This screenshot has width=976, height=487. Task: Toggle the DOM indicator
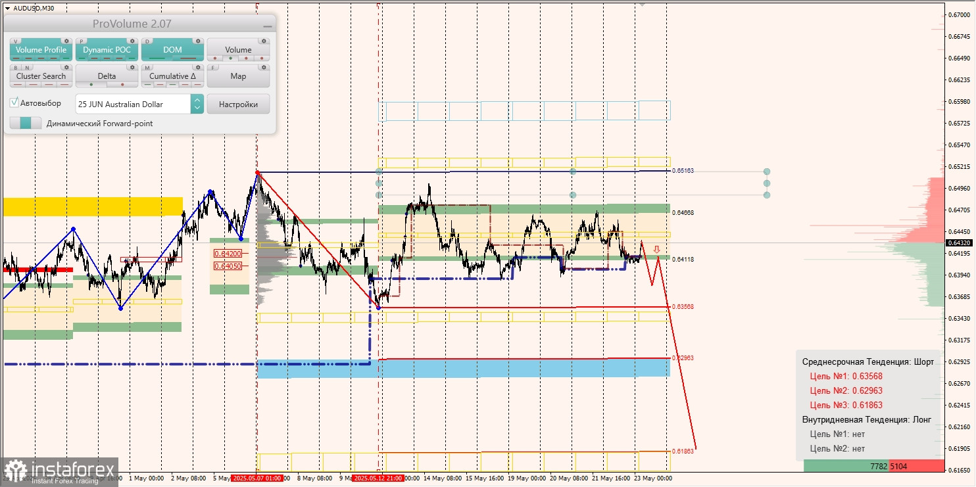[x=172, y=49]
